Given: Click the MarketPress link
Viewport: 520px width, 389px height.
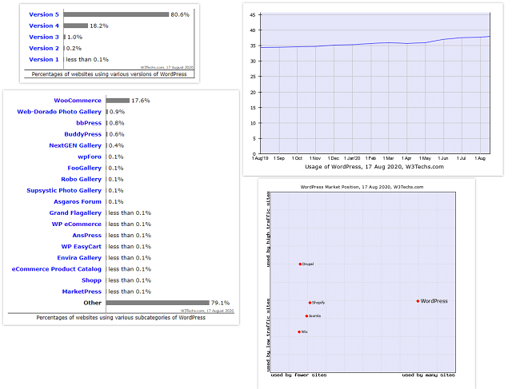Looking at the screenshot, I should [x=82, y=292].
